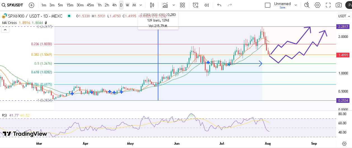This screenshot has height=148, width=352.
Task: Expand the layout manage dropdown arrow
Action: (296, 5)
